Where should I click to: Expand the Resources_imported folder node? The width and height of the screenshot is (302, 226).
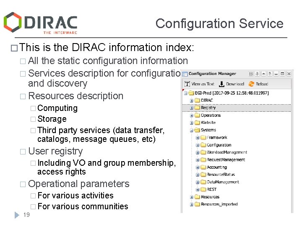[x=191, y=205]
